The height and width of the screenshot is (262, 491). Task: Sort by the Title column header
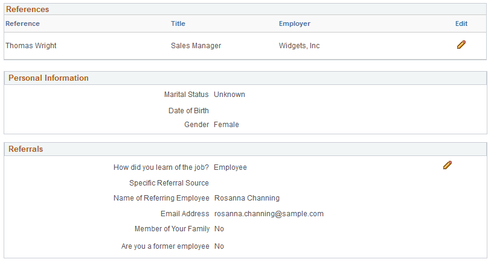[178, 23]
